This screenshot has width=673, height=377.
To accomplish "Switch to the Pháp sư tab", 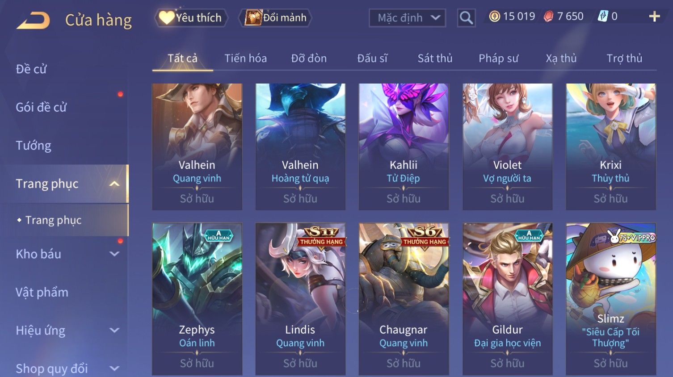I will pos(498,58).
